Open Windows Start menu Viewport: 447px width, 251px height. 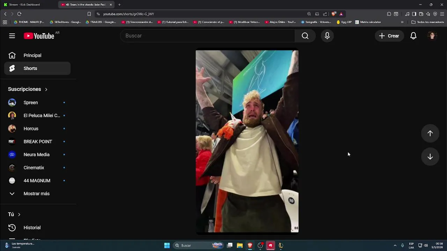click(x=167, y=245)
